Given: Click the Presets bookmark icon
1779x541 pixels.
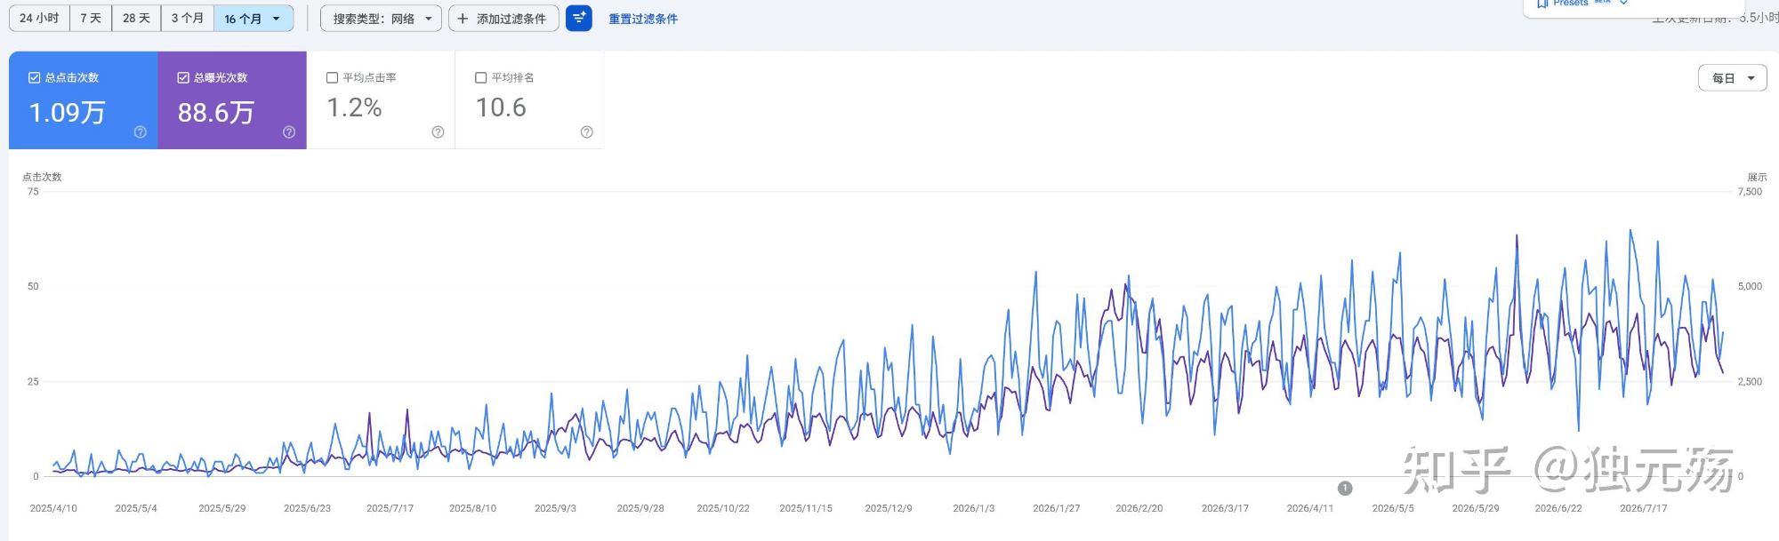Looking at the screenshot, I should (1542, 4).
